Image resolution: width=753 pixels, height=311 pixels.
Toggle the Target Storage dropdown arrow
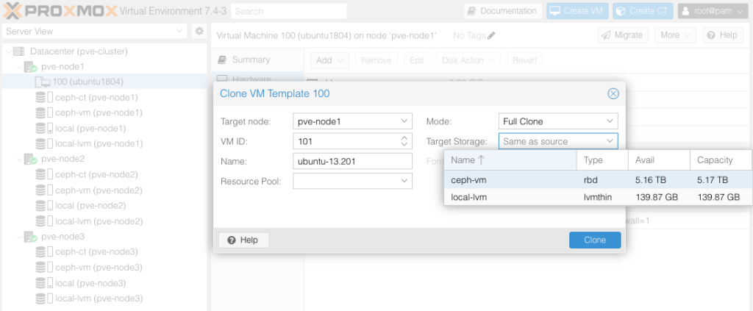610,141
